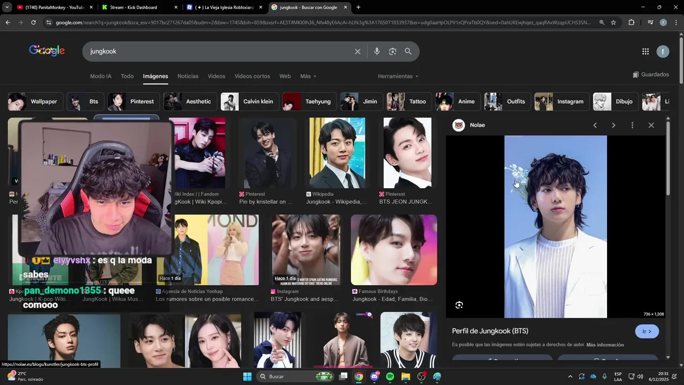The width and height of the screenshot is (684, 385).
Task: Select the Calvin klein filter chip
Action: pyautogui.click(x=250, y=102)
